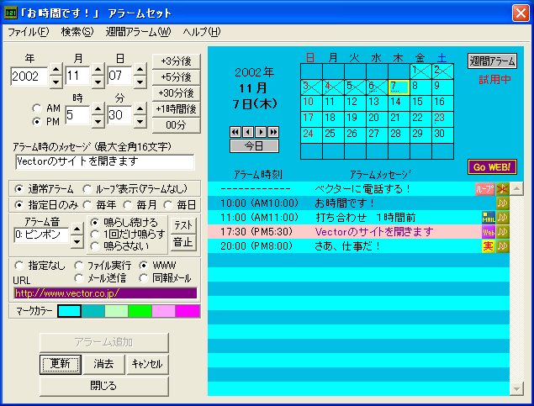Select the 毎月 repeat option
Screen dimensions: 534x406
pos(130,204)
